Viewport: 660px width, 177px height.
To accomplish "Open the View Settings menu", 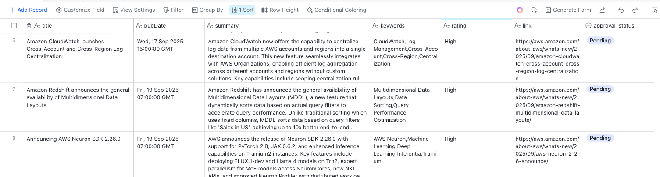I will (134, 10).
